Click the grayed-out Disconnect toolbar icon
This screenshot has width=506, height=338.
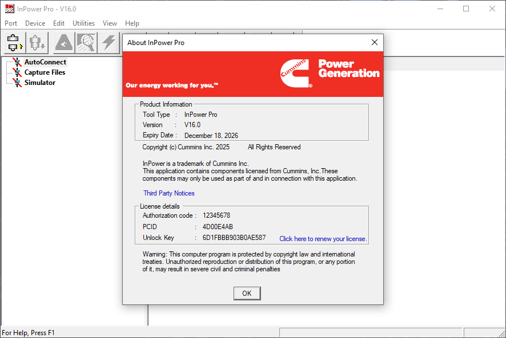coord(37,43)
